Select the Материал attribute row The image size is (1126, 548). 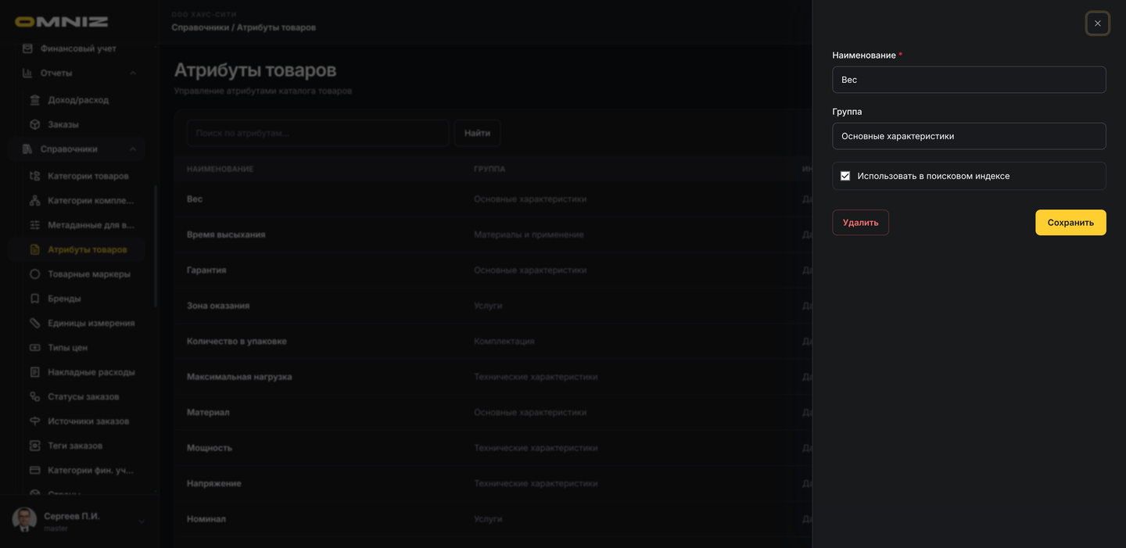493,413
